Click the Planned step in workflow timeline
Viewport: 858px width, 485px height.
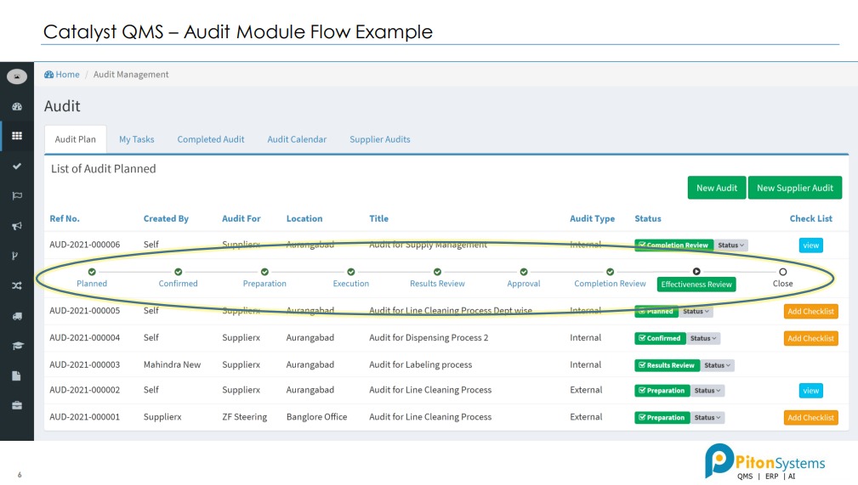point(92,283)
